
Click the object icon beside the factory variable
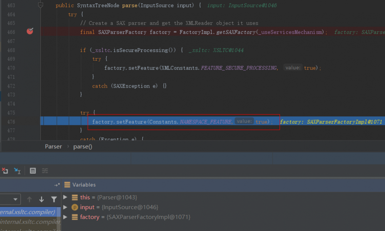click(x=74, y=217)
